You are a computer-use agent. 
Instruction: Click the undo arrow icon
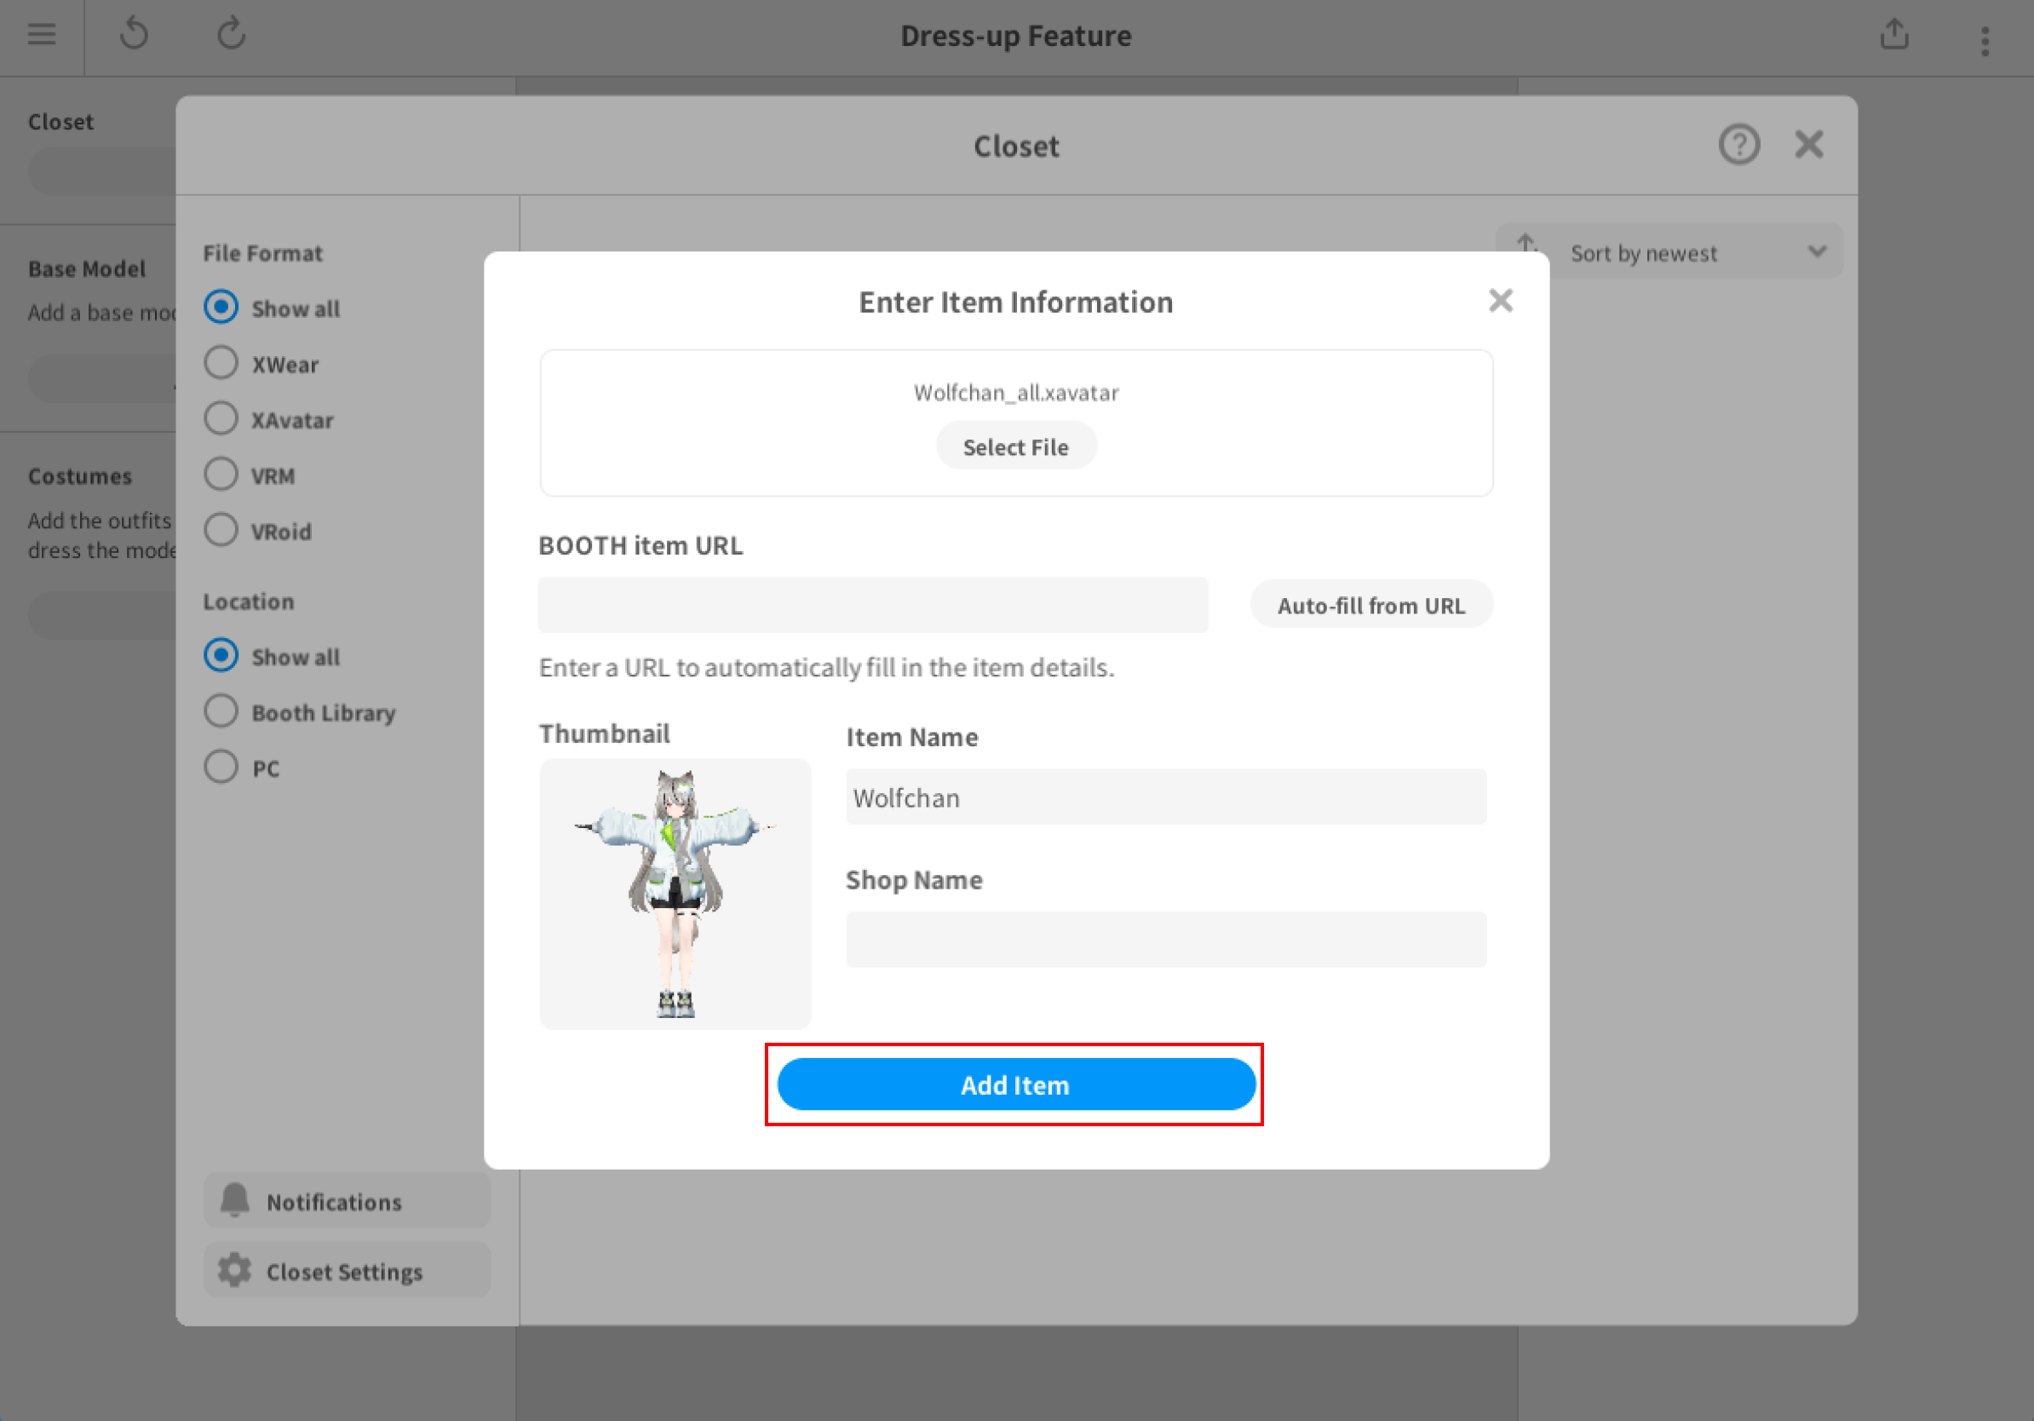pyautogui.click(x=134, y=35)
